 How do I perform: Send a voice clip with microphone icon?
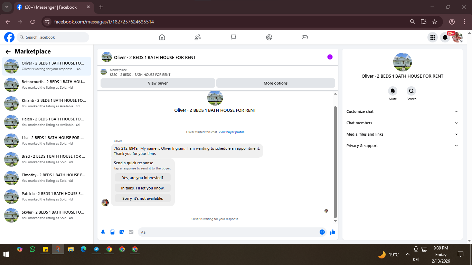[x=103, y=232]
